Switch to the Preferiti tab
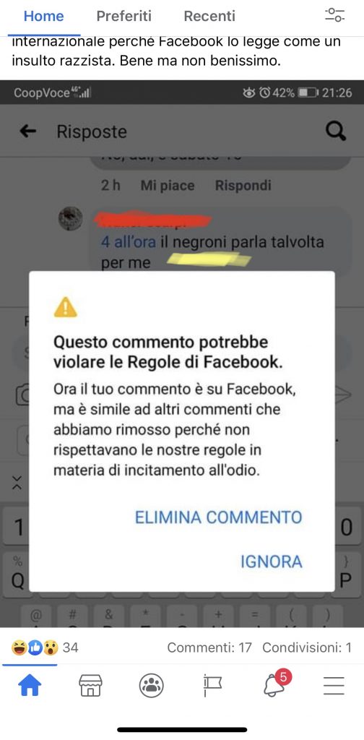The width and height of the screenshot is (364, 740). click(x=123, y=16)
